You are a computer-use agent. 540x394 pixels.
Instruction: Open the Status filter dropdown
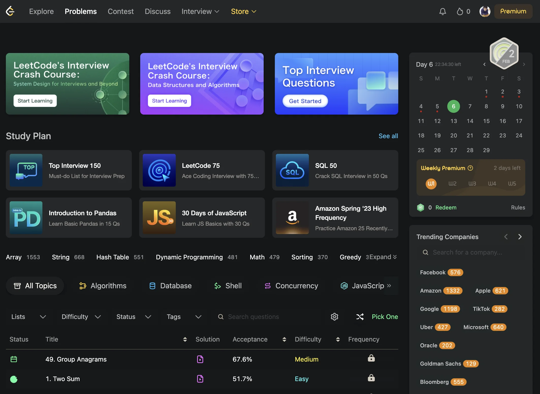click(134, 317)
